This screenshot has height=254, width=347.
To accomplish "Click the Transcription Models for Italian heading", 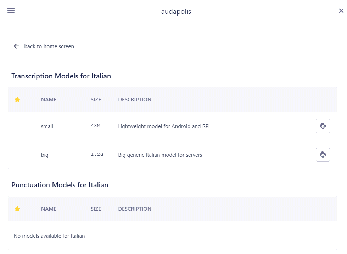I will coord(61,76).
